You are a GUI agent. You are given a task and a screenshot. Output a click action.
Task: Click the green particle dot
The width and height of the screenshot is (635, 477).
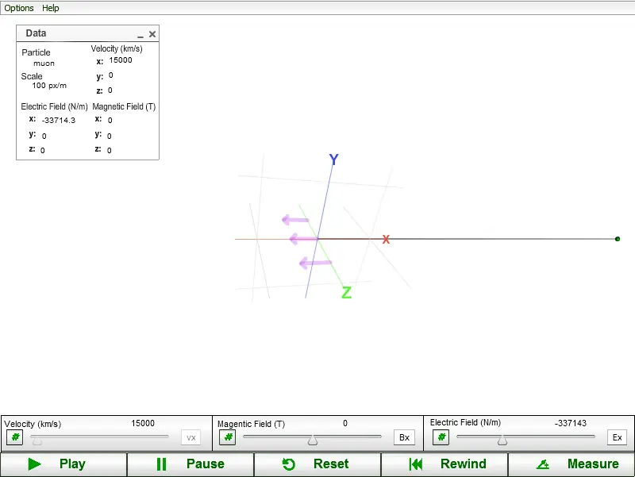click(x=618, y=239)
